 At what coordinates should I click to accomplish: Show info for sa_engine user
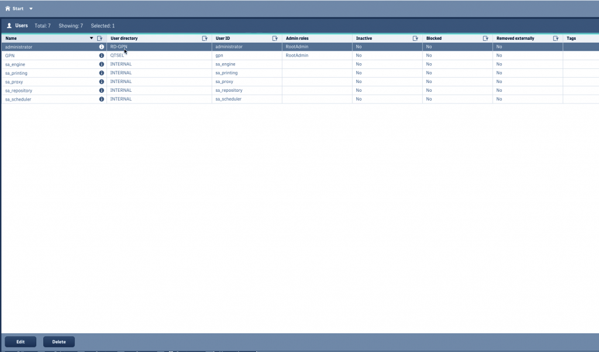[102, 64]
